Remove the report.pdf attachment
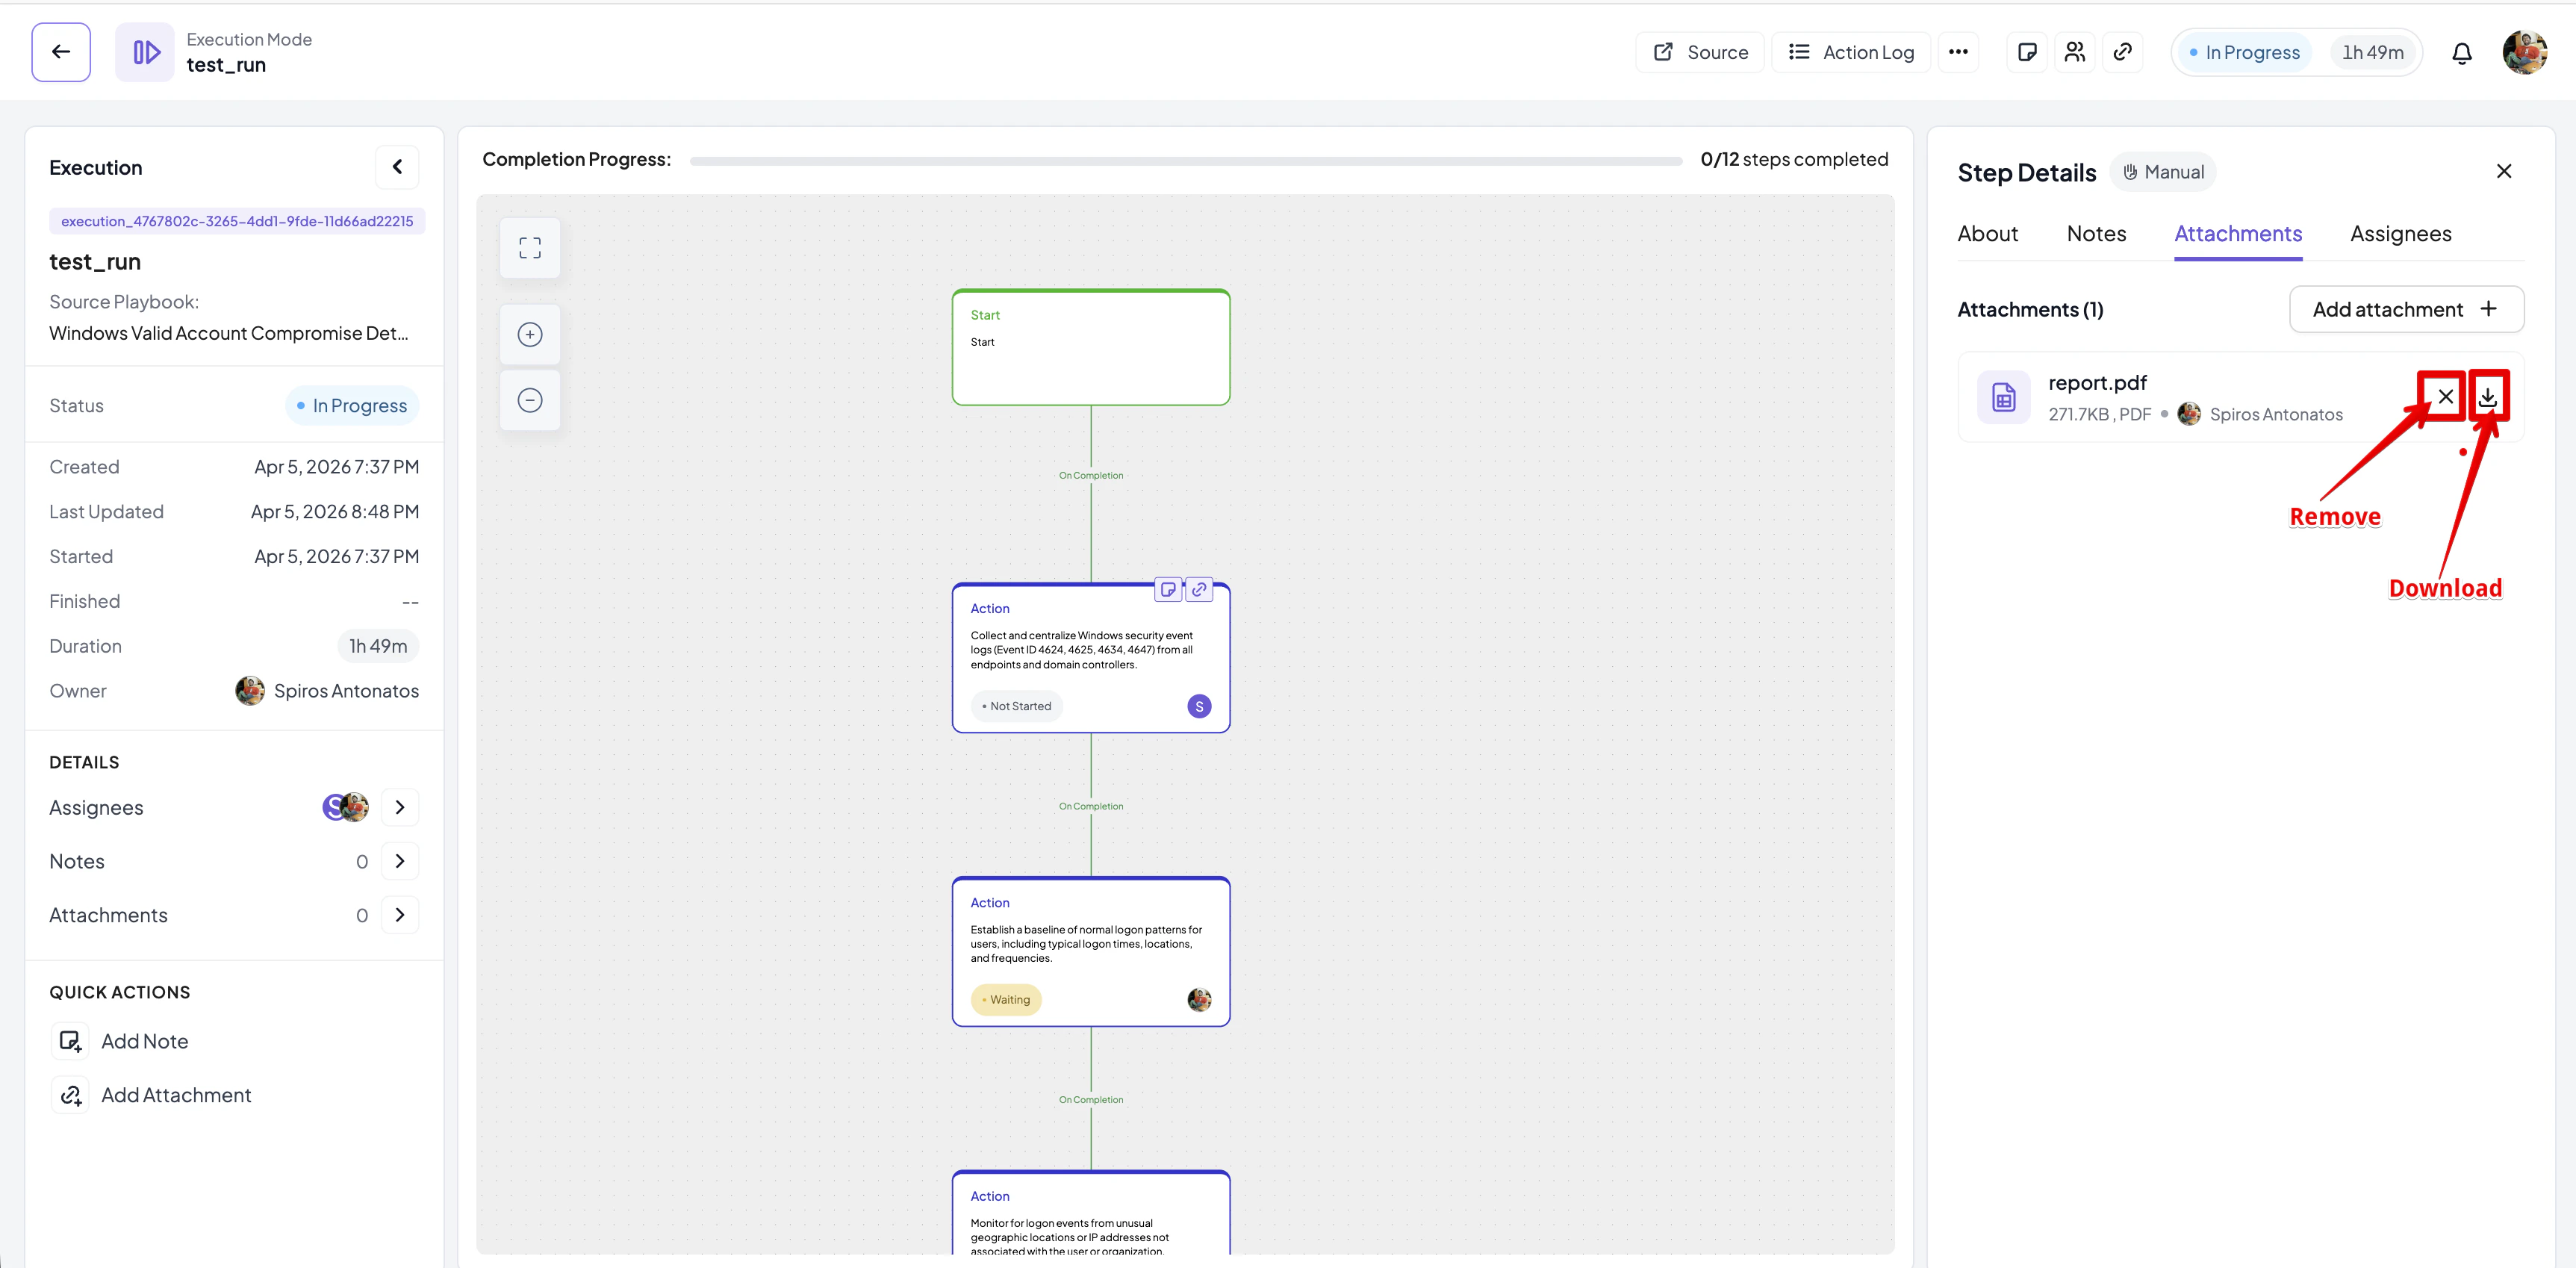The image size is (2576, 1268). pos(2445,397)
